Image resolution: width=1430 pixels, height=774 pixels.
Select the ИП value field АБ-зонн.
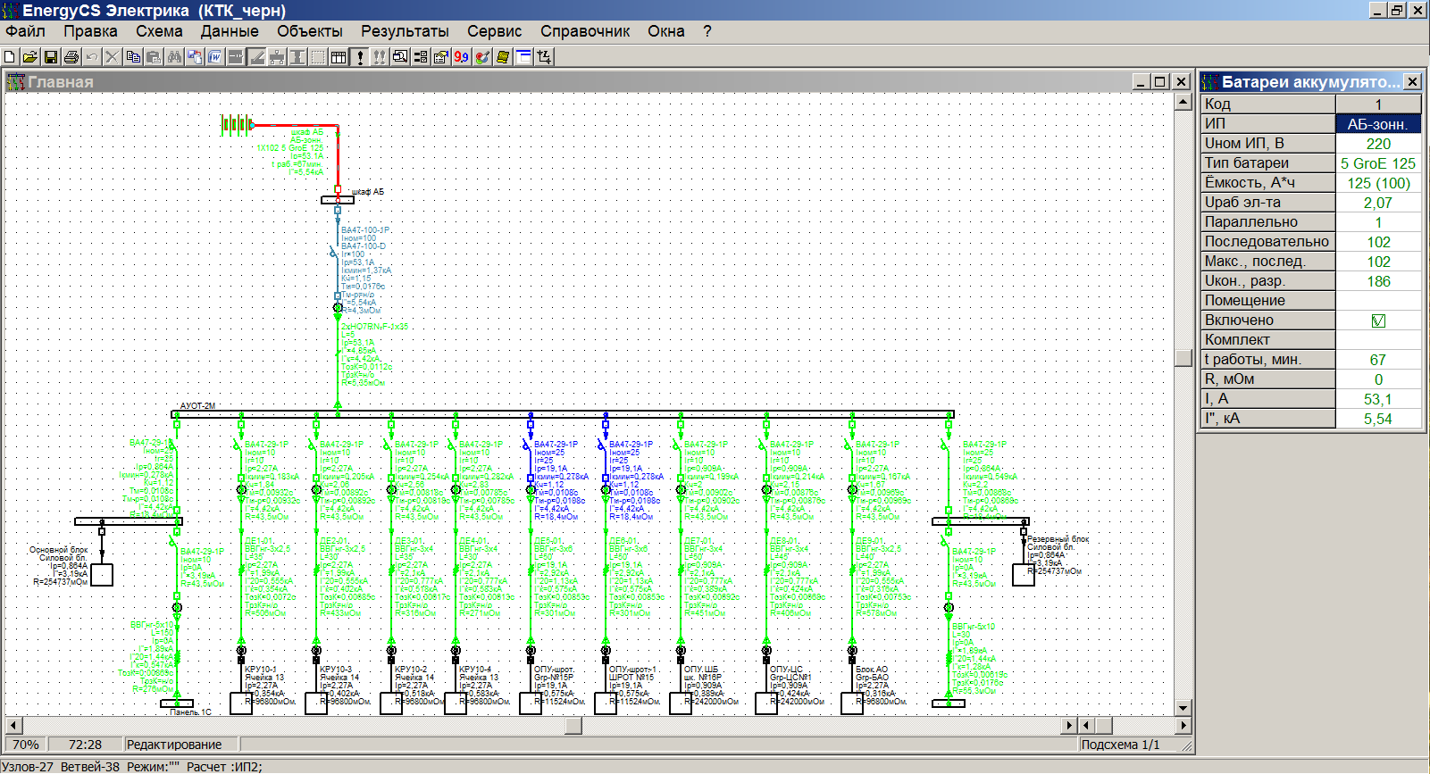pos(1378,124)
